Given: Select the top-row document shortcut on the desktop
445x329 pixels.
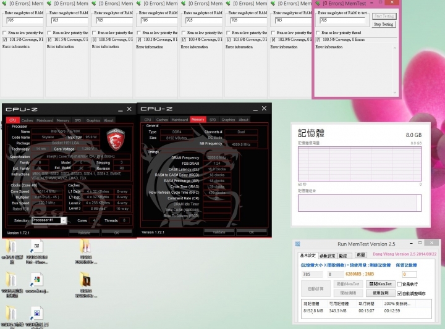Looking at the screenshot, I should pos(37,246).
